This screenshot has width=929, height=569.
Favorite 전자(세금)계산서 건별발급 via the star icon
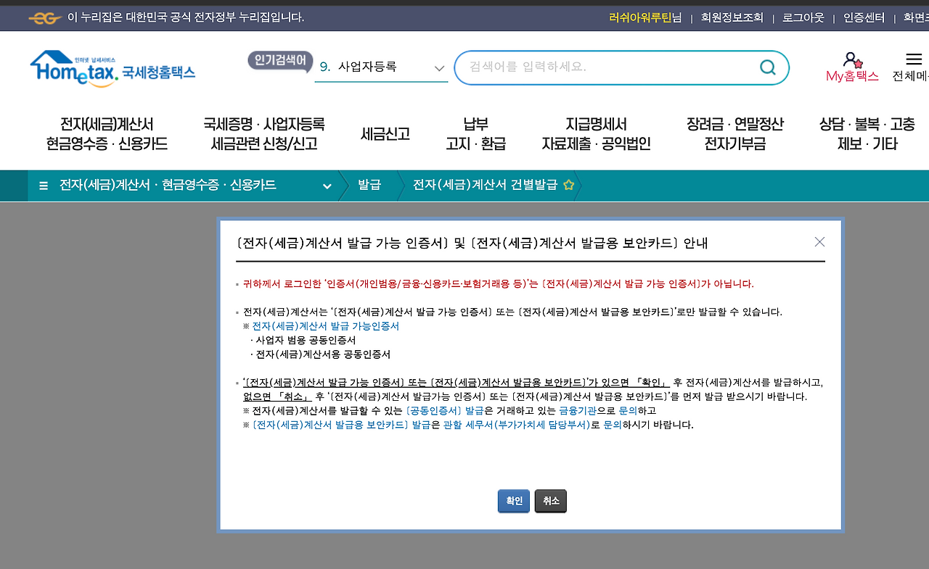coord(568,185)
